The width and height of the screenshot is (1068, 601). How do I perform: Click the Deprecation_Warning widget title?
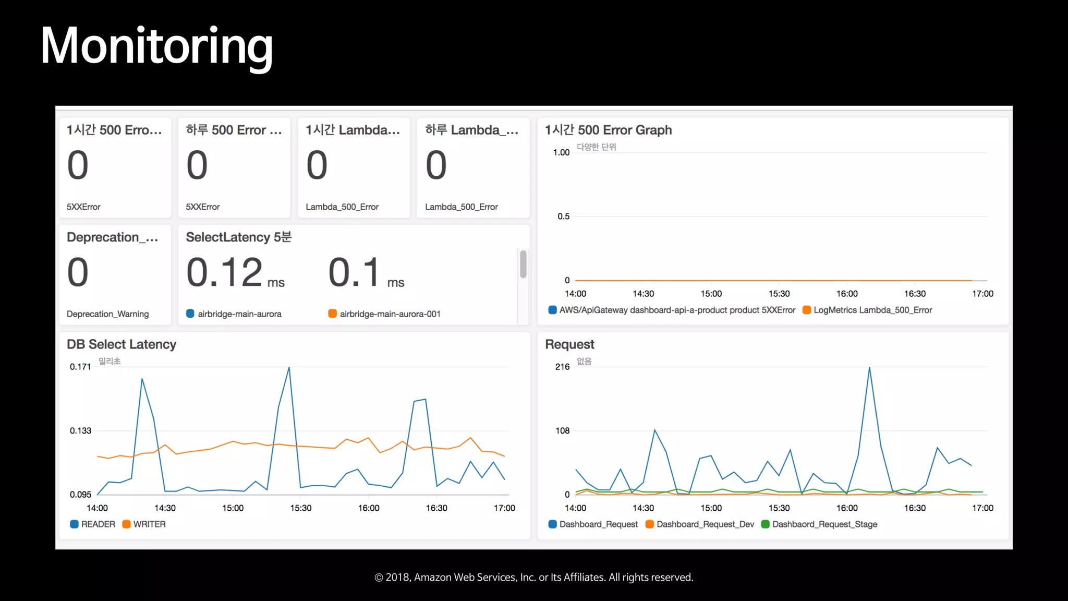113,237
